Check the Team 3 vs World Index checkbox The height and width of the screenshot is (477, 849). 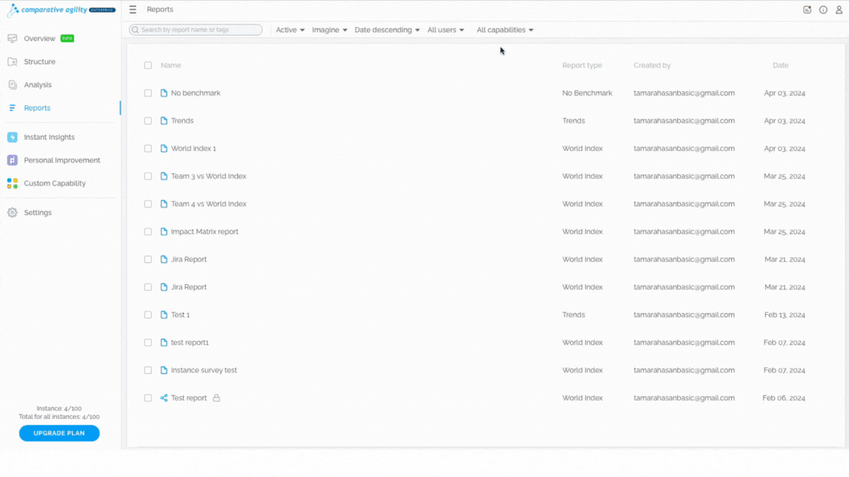point(148,177)
